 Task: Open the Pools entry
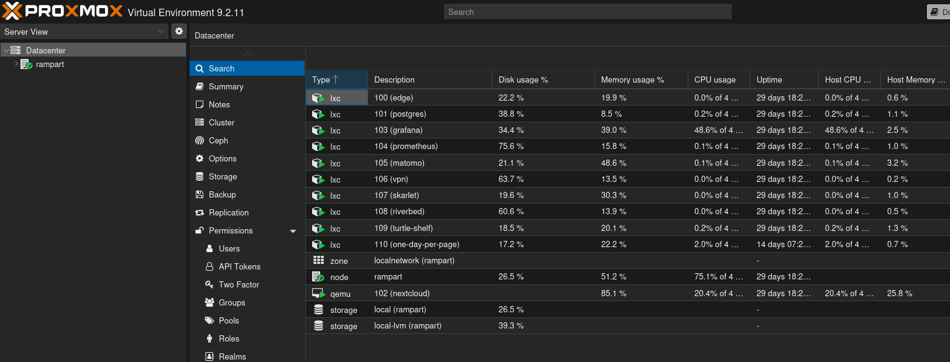pos(247,320)
